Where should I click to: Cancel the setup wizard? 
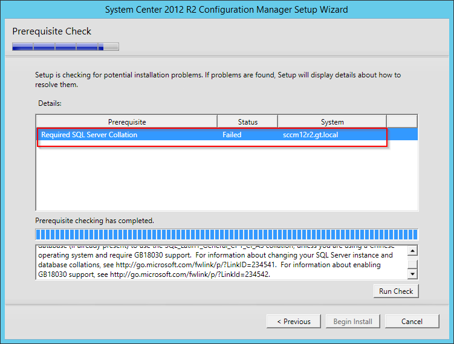pyautogui.click(x=412, y=322)
